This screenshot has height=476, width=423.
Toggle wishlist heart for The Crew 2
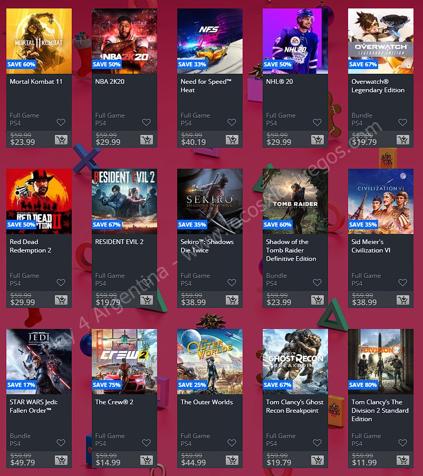(x=147, y=443)
